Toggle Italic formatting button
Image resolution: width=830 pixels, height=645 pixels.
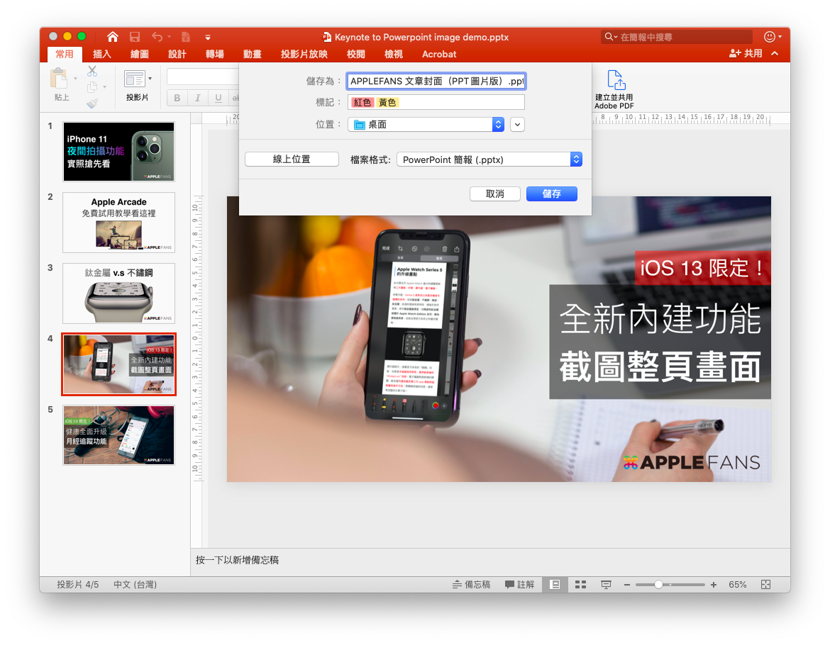(197, 98)
